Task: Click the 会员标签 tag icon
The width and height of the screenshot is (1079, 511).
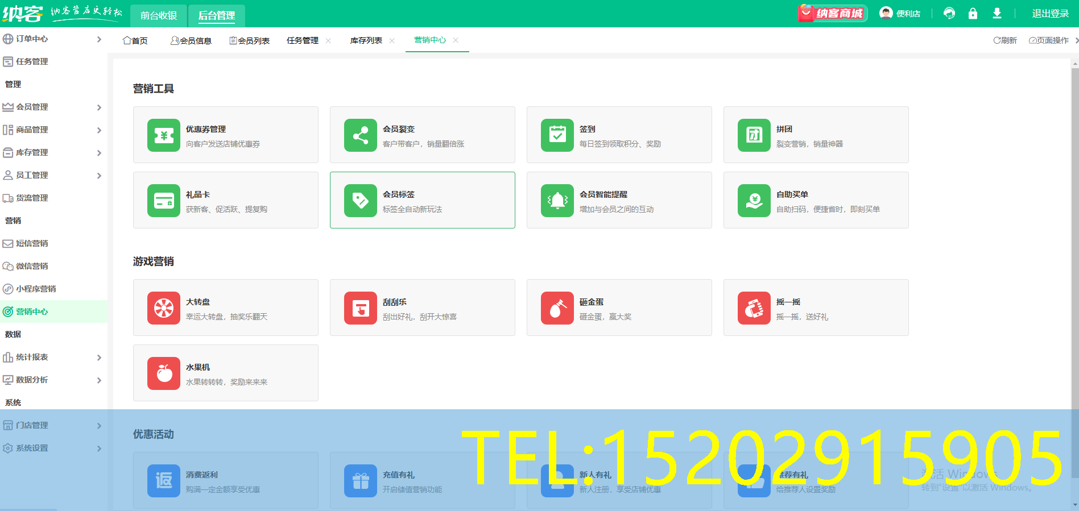Action: 361,201
